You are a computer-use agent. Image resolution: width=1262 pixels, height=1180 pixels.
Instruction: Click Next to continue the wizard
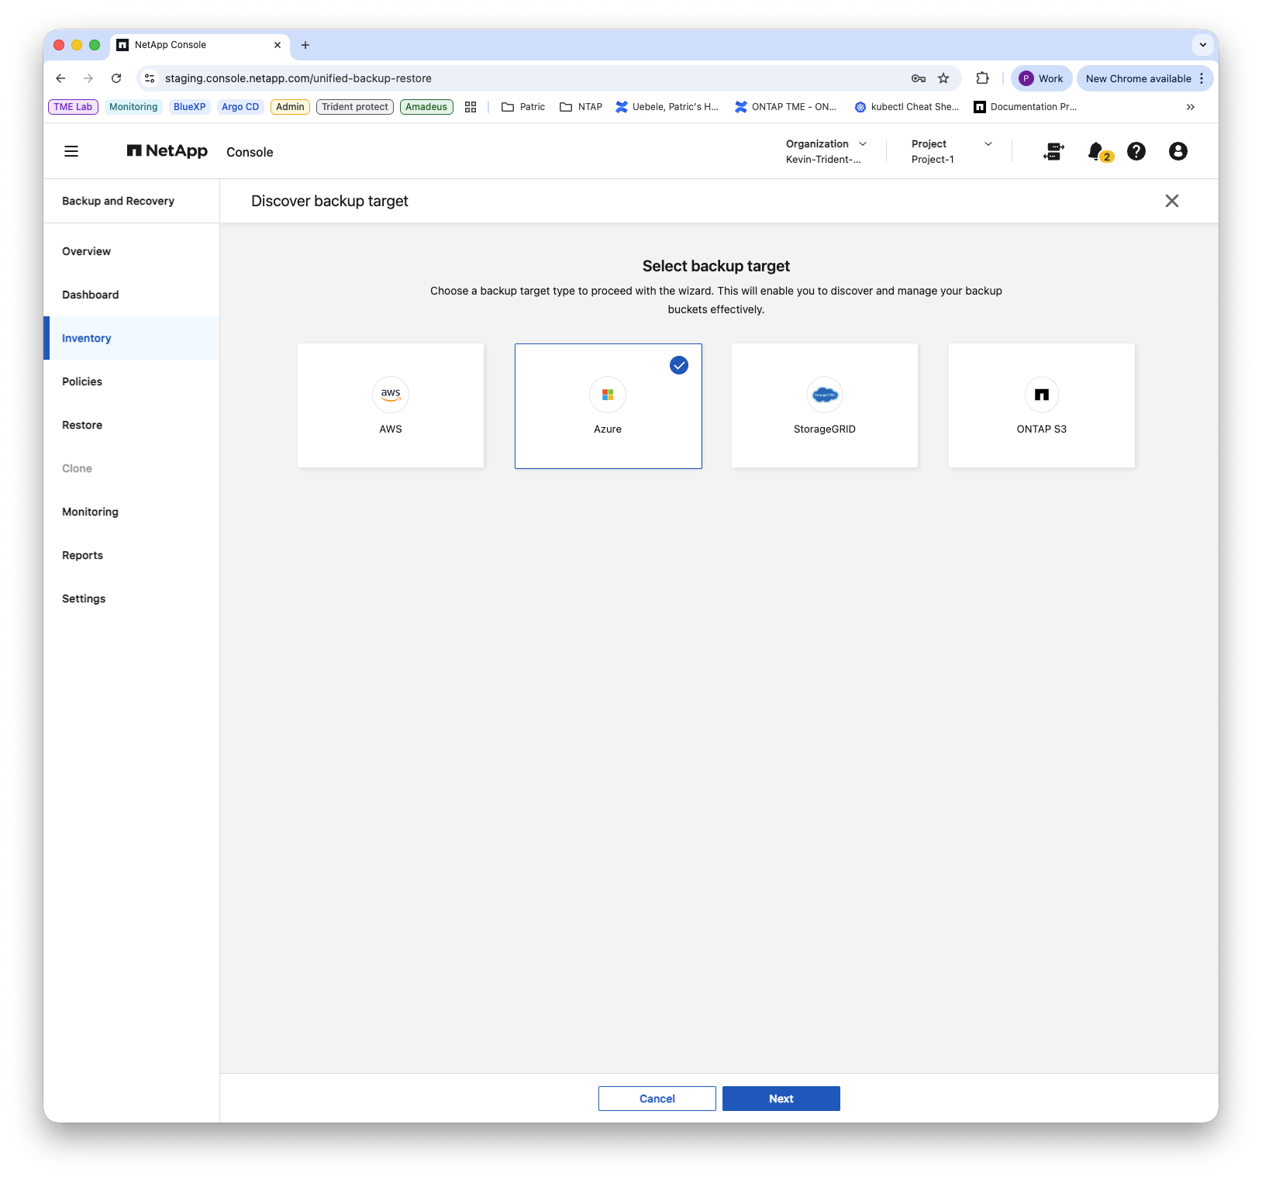[x=781, y=1099]
